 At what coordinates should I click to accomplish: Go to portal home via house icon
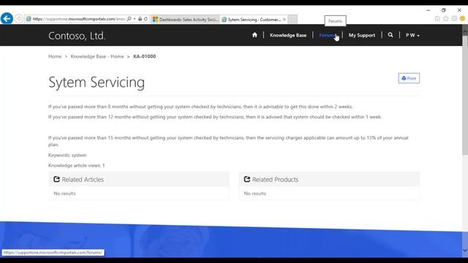(254, 35)
